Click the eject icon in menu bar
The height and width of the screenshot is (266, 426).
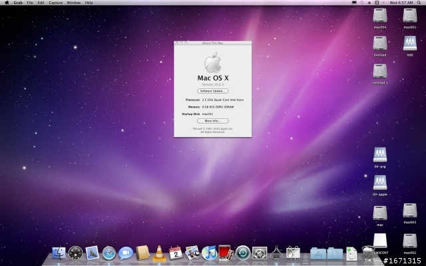coord(369,3)
